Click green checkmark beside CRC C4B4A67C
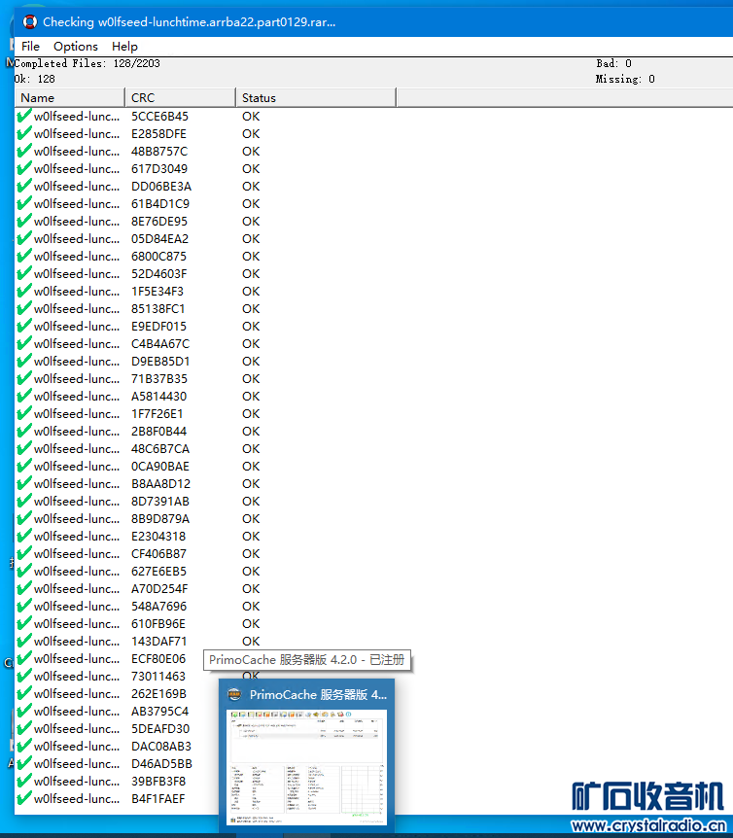 (24, 343)
